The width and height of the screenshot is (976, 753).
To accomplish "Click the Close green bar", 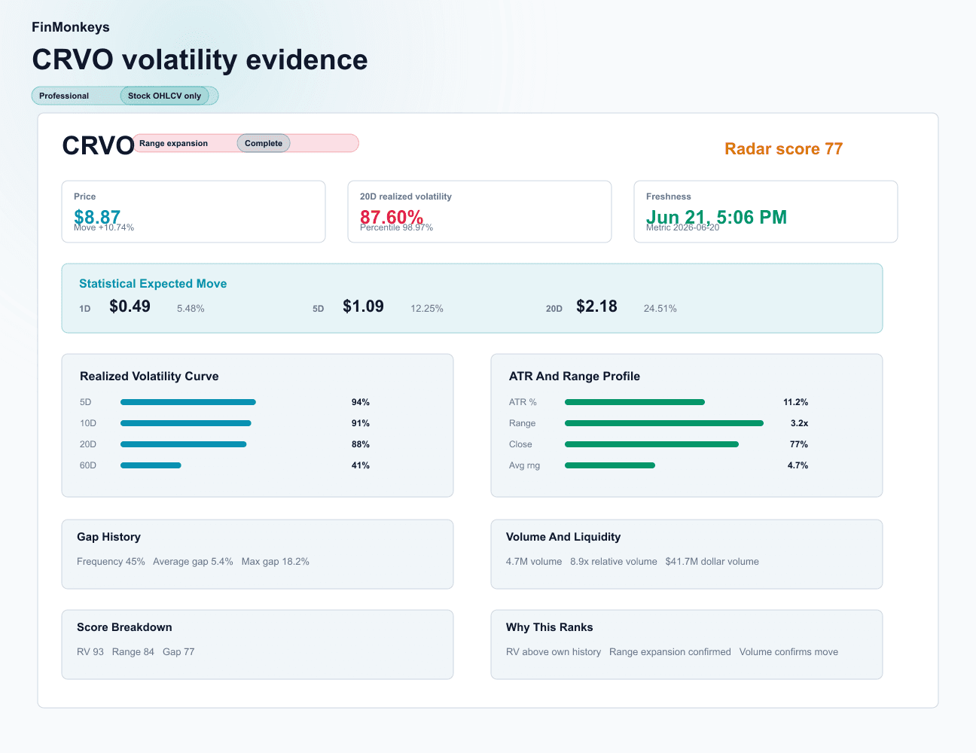I will (x=651, y=444).
